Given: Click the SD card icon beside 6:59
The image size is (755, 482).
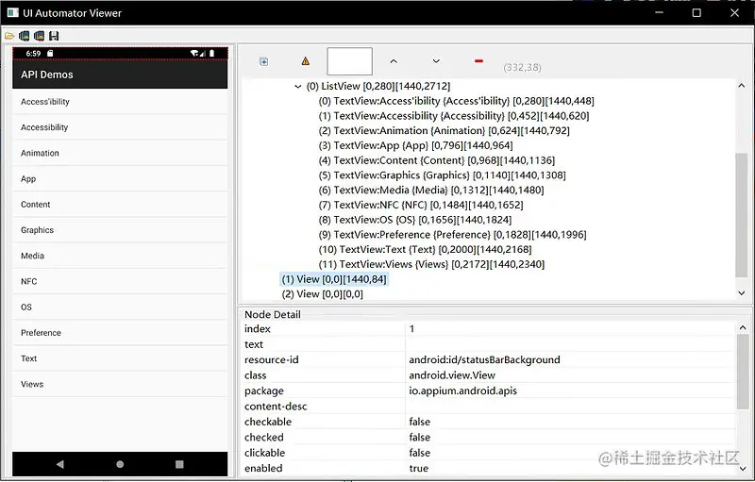Looking at the screenshot, I should pyautogui.click(x=50, y=53).
